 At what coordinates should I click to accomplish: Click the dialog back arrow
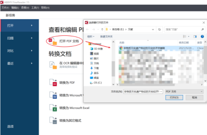coord(87,29)
